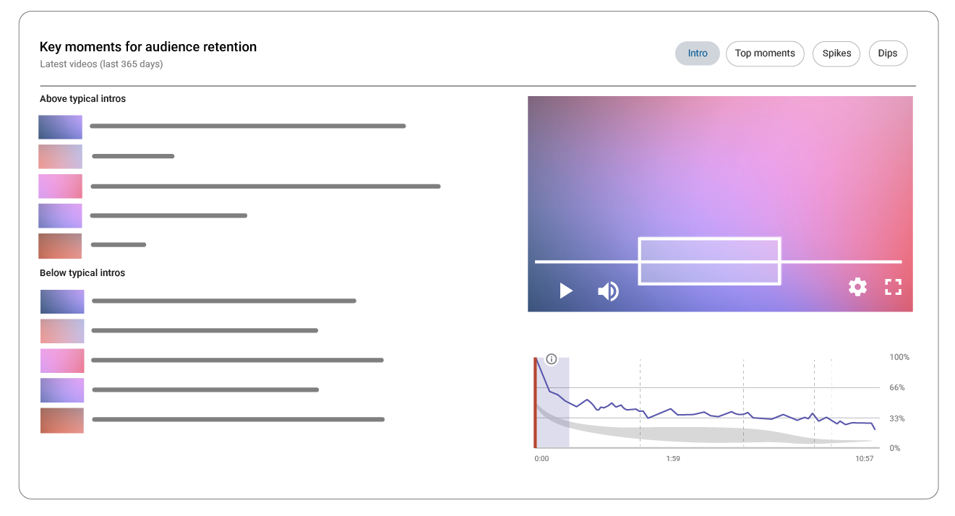Mute the video with the speaker icon
Viewport: 955px width, 516px height.
pyautogui.click(x=608, y=291)
